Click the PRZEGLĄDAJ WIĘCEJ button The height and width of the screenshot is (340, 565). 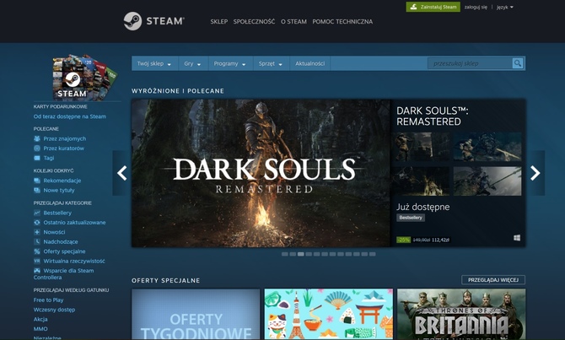click(493, 280)
